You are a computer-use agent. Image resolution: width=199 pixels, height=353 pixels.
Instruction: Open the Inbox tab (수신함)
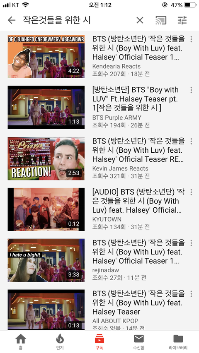(x=139, y=341)
